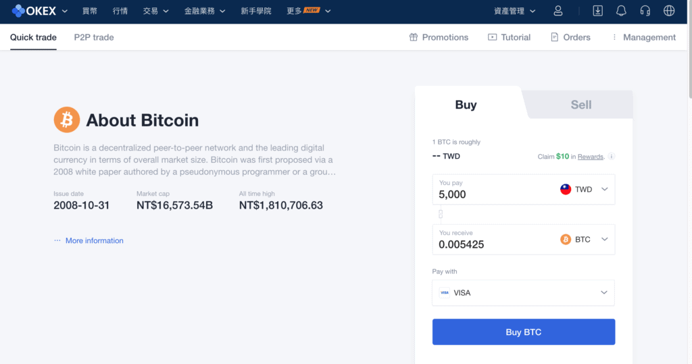Click the swap icon between pay and receive
The width and height of the screenshot is (692, 364).
441,215
